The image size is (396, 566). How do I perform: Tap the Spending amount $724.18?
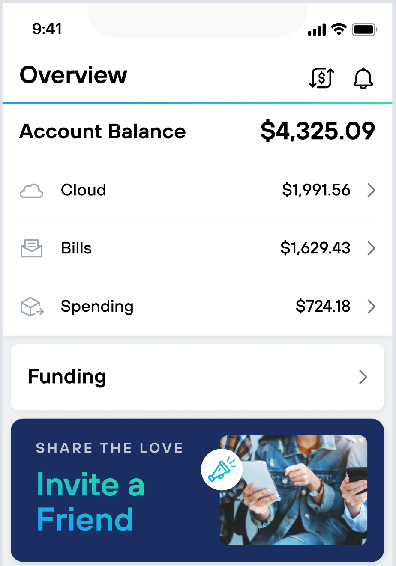323,307
